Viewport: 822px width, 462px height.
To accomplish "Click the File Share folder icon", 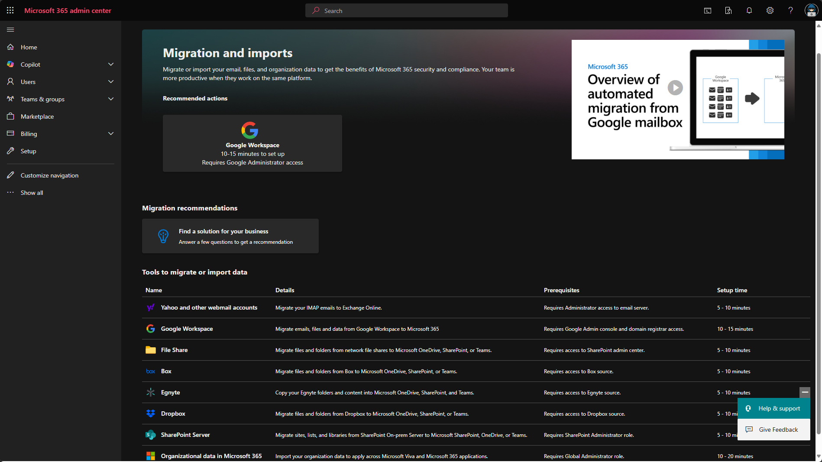I will (150, 350).
